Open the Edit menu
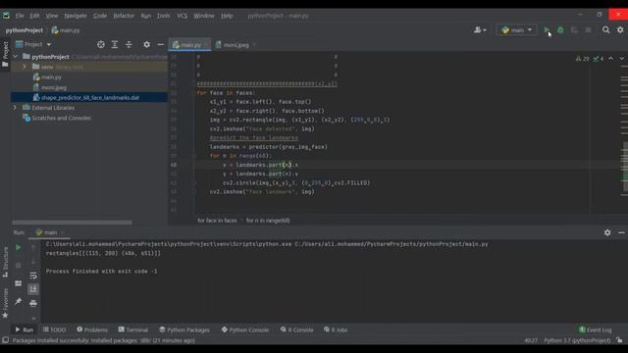This screenshot has width=628, height=353. pyautogui.click(x=35, y=16)
